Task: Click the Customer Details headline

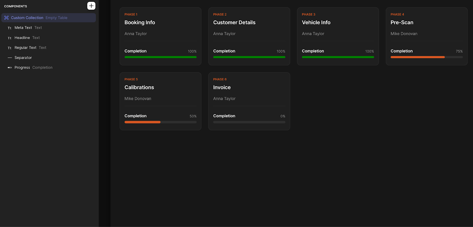Action: pyautogui.click(x=234, y=22)
